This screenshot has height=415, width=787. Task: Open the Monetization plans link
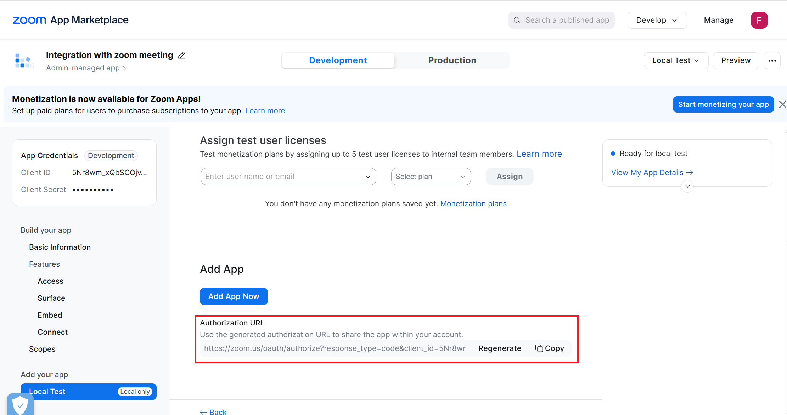(x=473, y=204)
